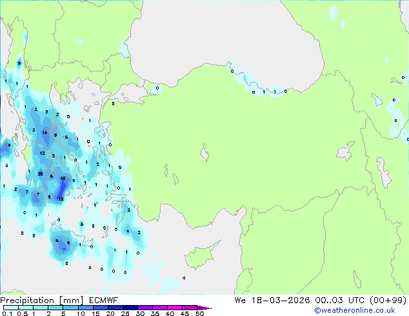Screen dimensions: 409x316
Task: Select the 1–2 mm legend color box
Action: point(41,308)
